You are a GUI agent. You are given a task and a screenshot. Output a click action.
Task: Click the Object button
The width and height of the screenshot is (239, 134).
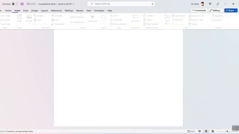(193, 24)
